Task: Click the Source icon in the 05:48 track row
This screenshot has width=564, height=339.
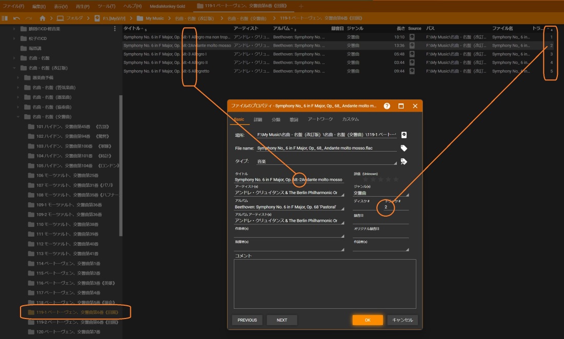Action: click(x=412, y=54)
